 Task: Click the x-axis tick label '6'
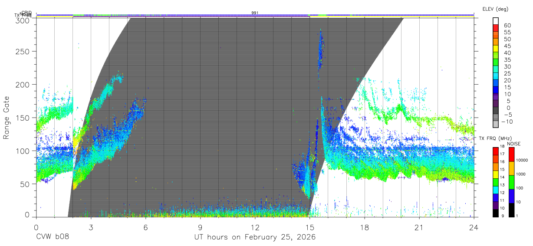tap(145, 227)
